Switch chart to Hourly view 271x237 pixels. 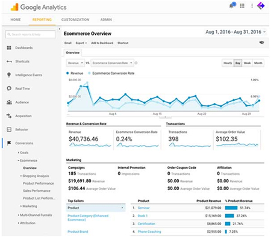click(228, 63)
